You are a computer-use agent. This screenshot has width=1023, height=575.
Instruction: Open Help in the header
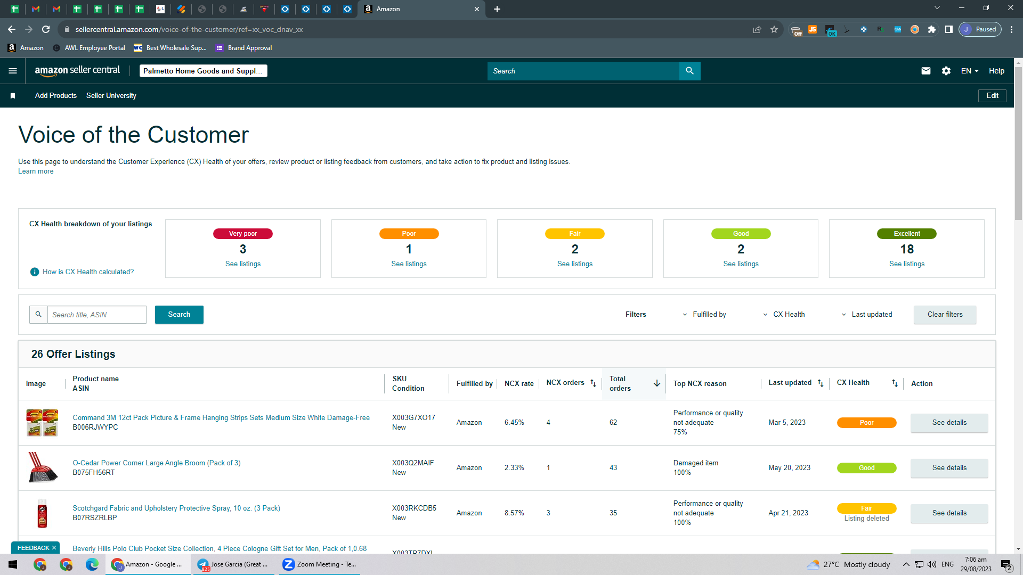click(996, 71)
